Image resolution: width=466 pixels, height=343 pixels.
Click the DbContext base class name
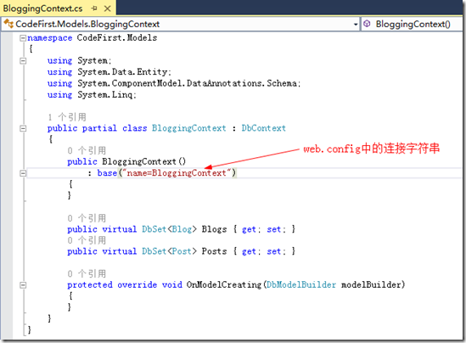click(264, 128)
